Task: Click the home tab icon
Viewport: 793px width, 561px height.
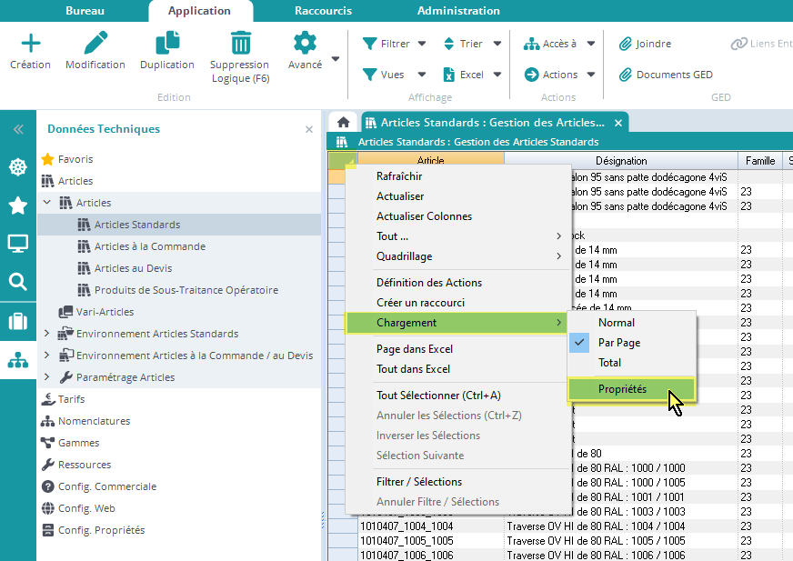Action: pos(343,123)
